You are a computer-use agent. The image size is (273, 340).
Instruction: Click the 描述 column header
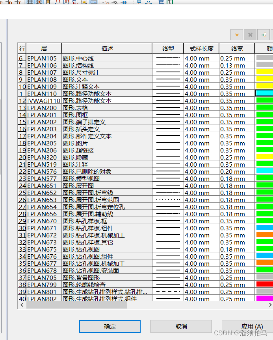point(107,49)
